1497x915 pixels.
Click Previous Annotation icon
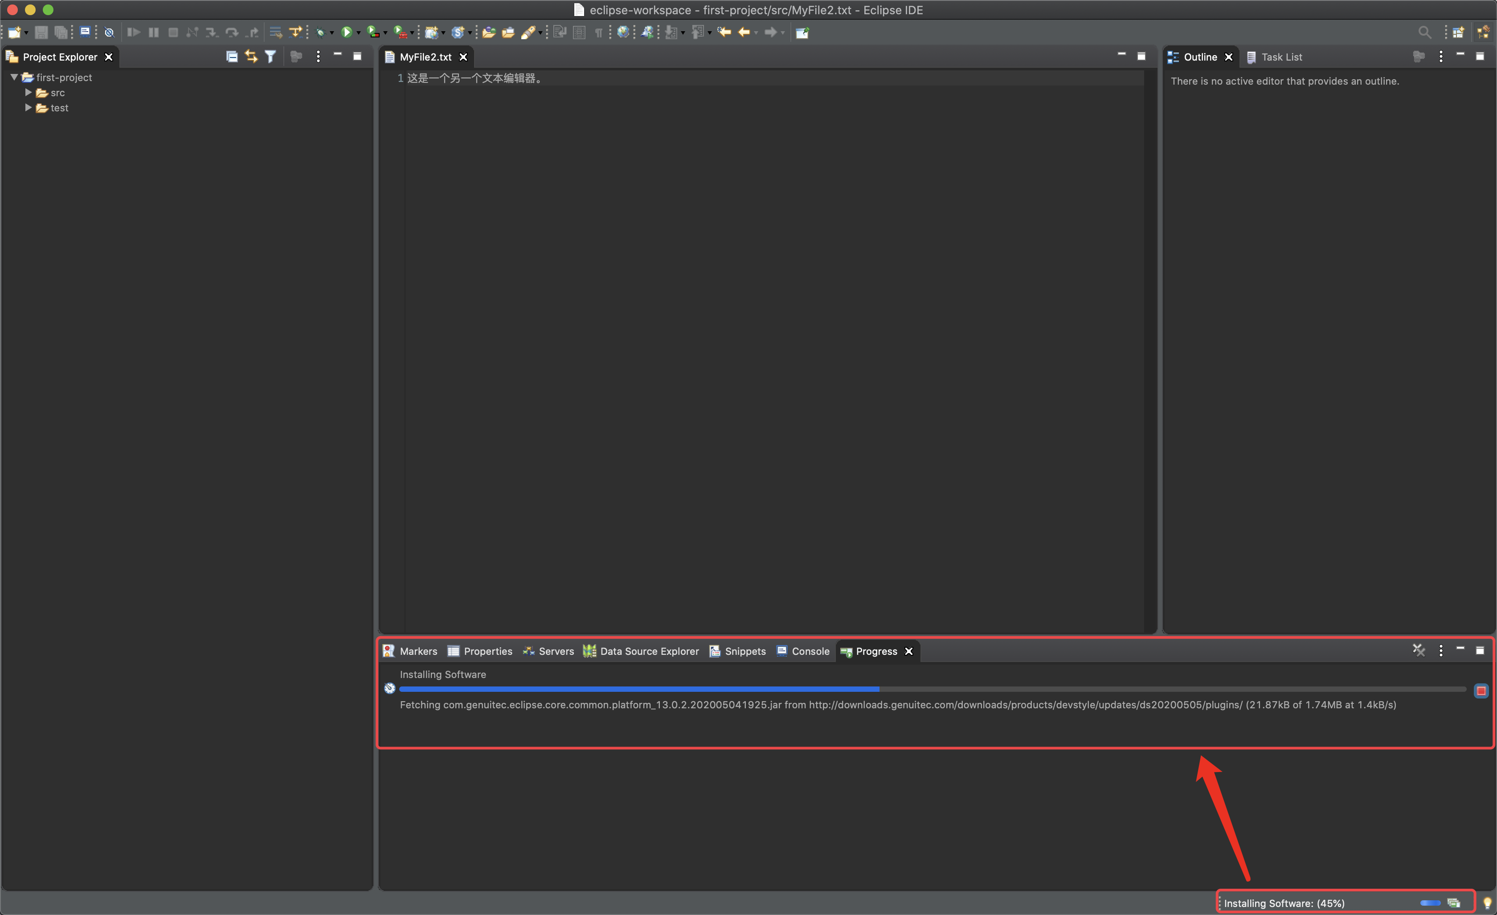coord(697,32)
